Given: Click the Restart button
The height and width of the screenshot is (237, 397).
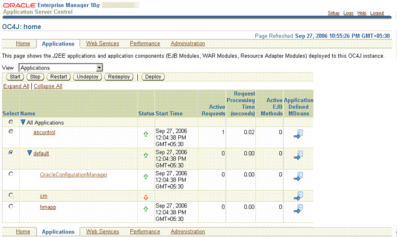Looking at the screenshot, I should [x=59, y=77].
